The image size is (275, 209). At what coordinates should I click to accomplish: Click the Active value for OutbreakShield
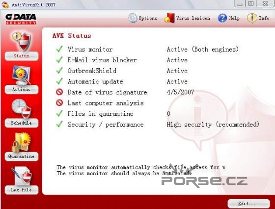tap(177, 71)
